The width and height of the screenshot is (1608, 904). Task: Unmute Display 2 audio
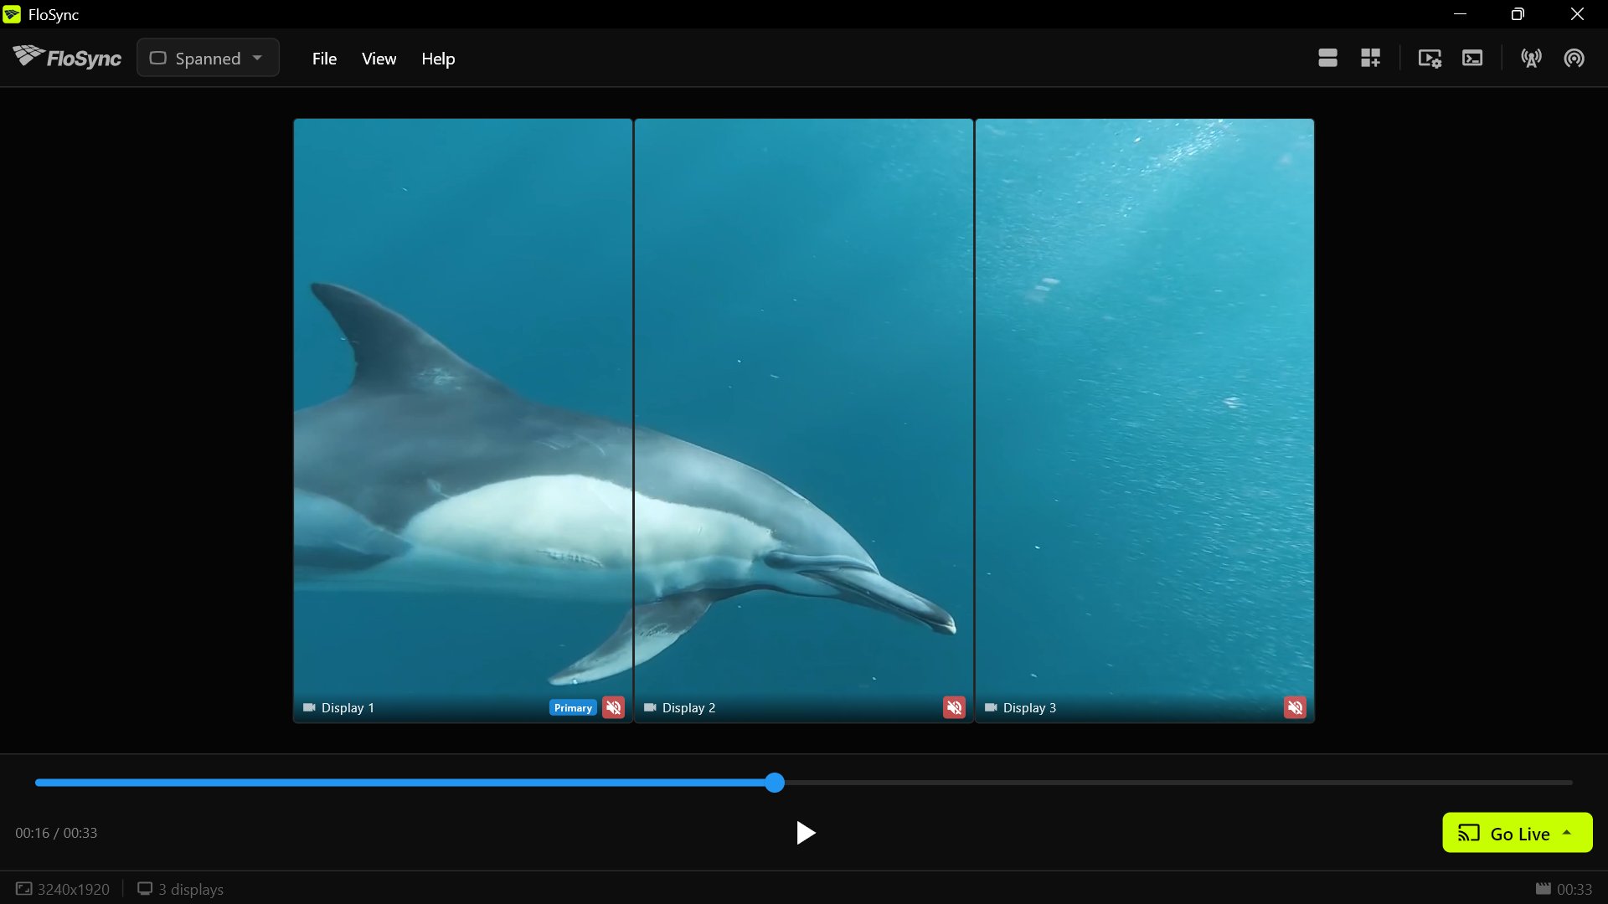coord(954,707)
